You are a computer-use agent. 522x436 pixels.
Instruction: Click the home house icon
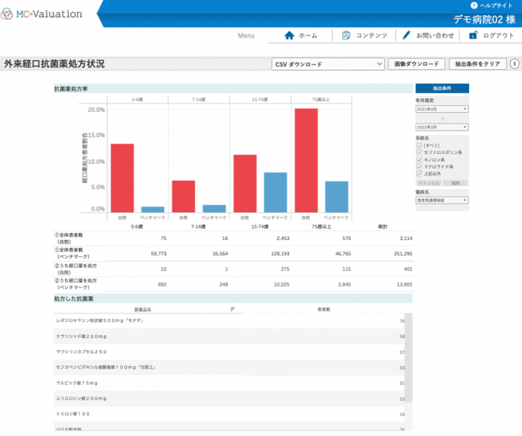point(289,36)
